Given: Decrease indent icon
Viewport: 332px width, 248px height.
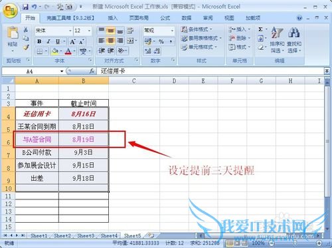Looking at the screenshot, I should tap(102, 51).
